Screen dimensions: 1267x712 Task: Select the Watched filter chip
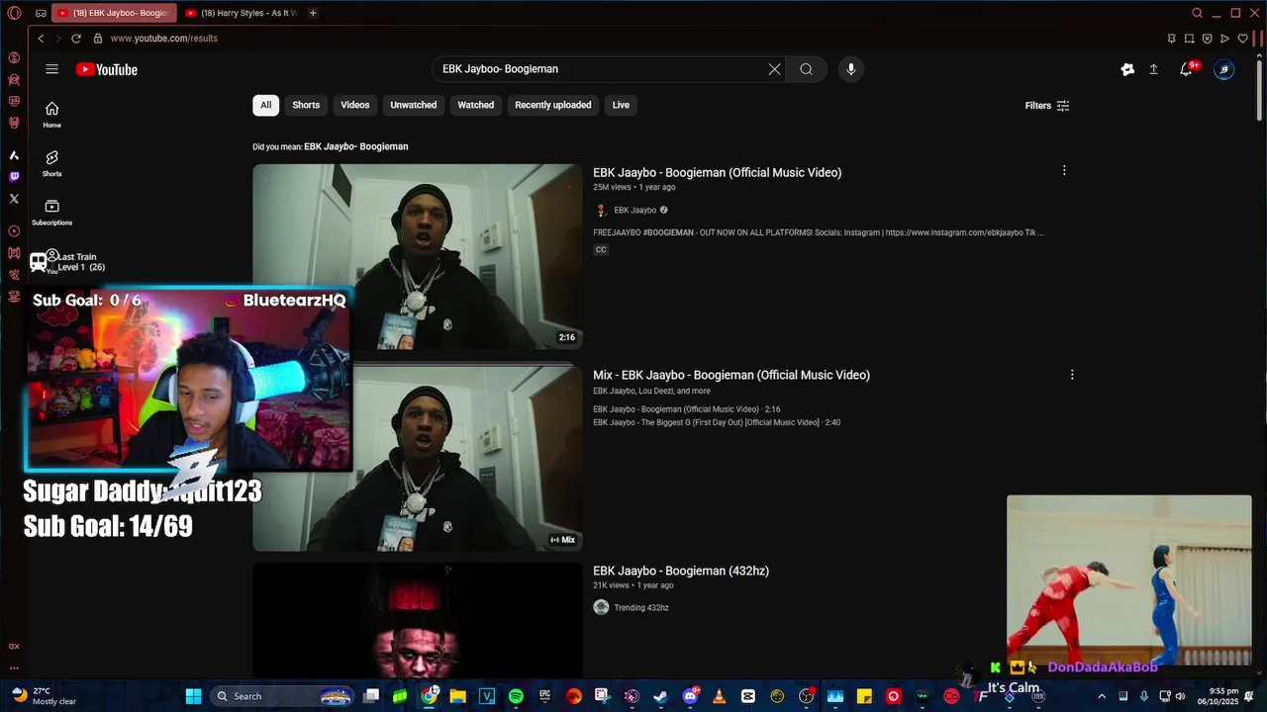475,105
